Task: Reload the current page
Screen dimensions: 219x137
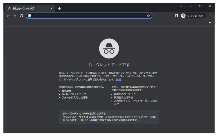Action: pos(21,16)
